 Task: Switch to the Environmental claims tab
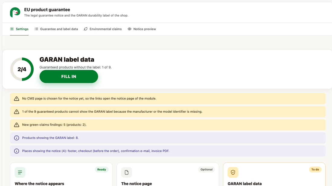point(103,29)
